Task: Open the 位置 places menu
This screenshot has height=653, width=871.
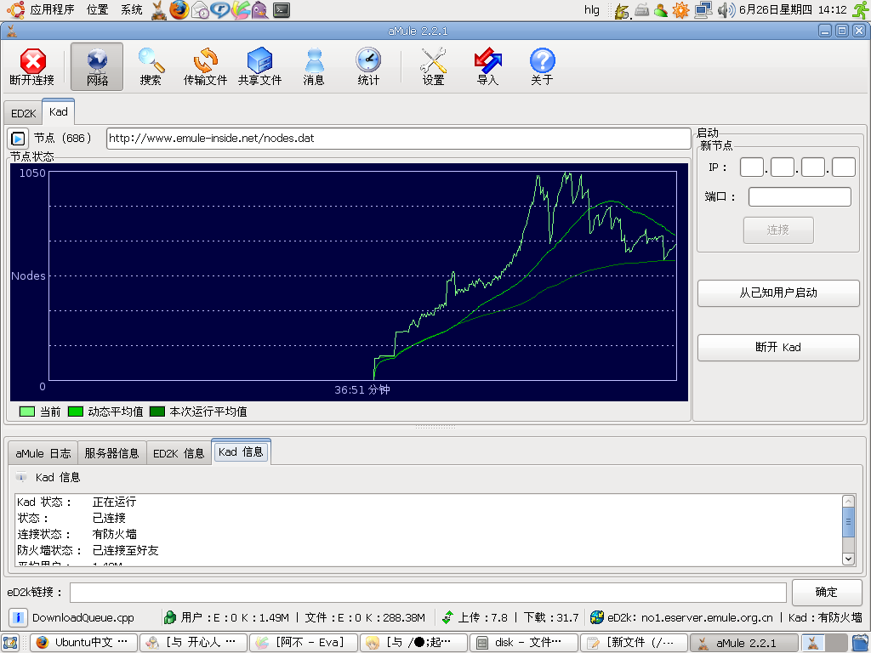Action: point(98,9)
